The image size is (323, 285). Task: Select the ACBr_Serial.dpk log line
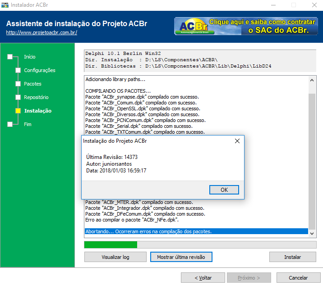(x=139, y=126)
